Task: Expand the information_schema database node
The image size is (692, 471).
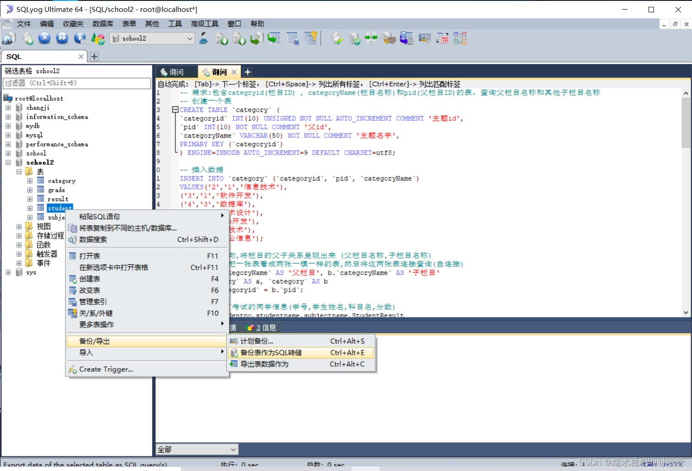Action: pos(8,117)
